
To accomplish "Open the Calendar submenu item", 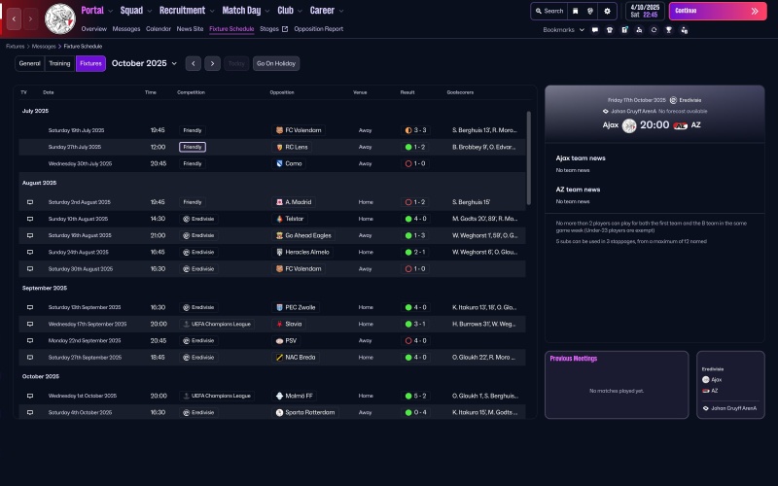I will tap(159, 29).
